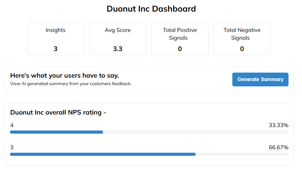Click the Total Positive Signals count 0
The image size is (302, 174).
(x=180, y=49)
